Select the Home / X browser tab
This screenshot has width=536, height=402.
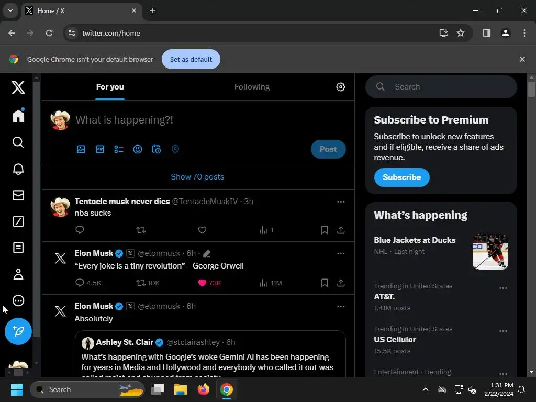pyautogui.click(x=82, y=11)
